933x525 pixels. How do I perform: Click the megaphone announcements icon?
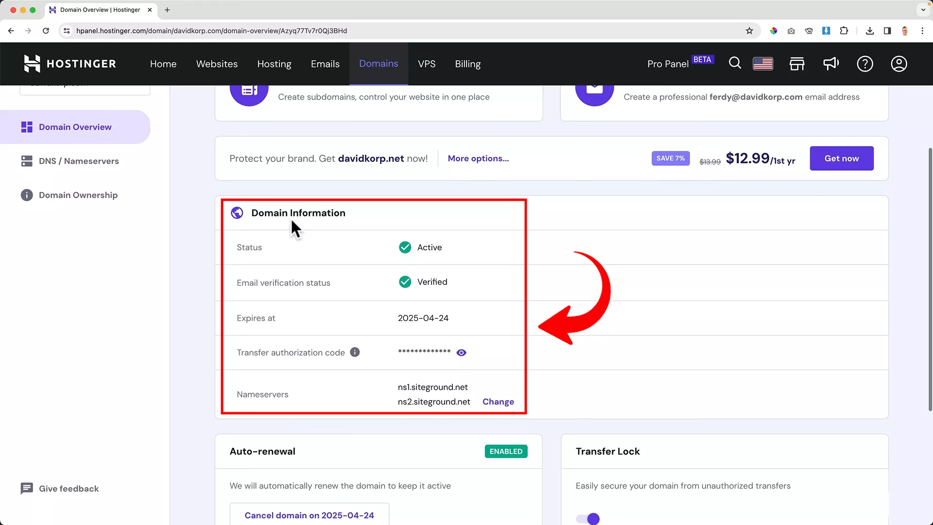(831, 64)
